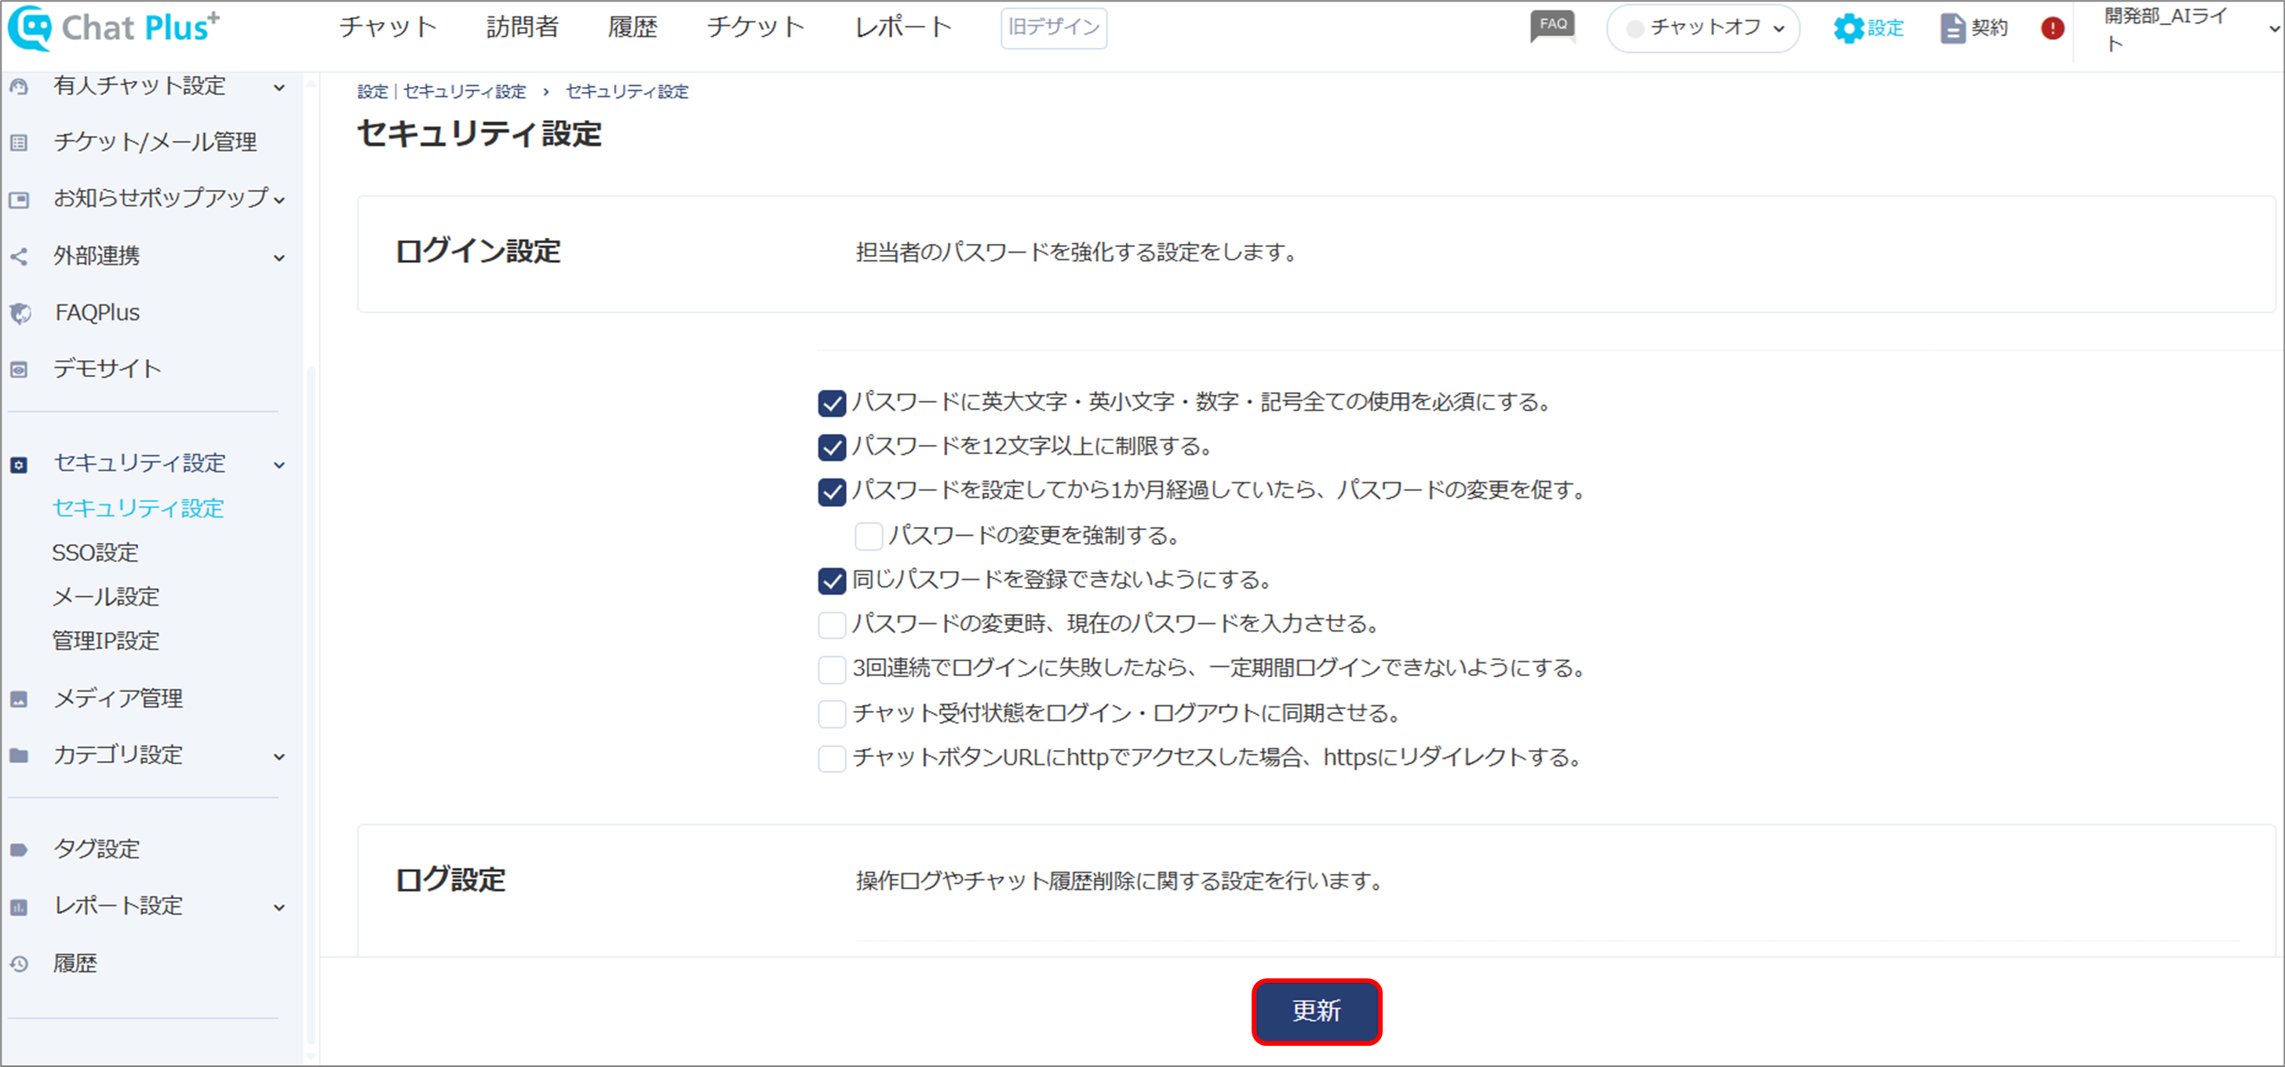Open the チャット top menu
Screen dimensions: 2285x1067
tap(388, 27)
